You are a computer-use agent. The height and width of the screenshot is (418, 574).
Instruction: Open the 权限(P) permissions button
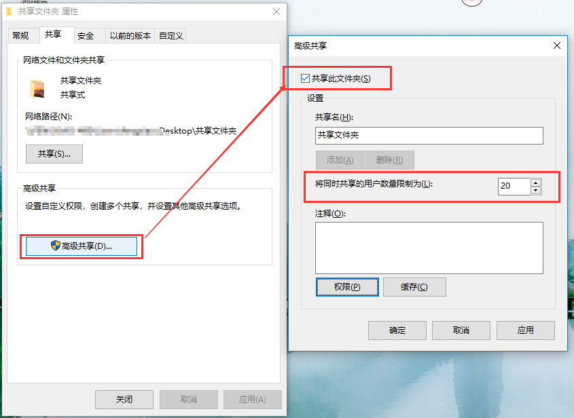click(x=347, y=287)
